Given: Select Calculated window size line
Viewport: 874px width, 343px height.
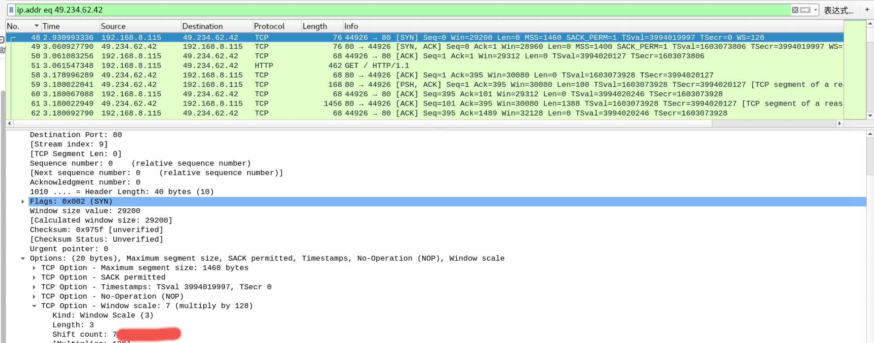Looking at the screenshot, I should [x=101, y=220].
